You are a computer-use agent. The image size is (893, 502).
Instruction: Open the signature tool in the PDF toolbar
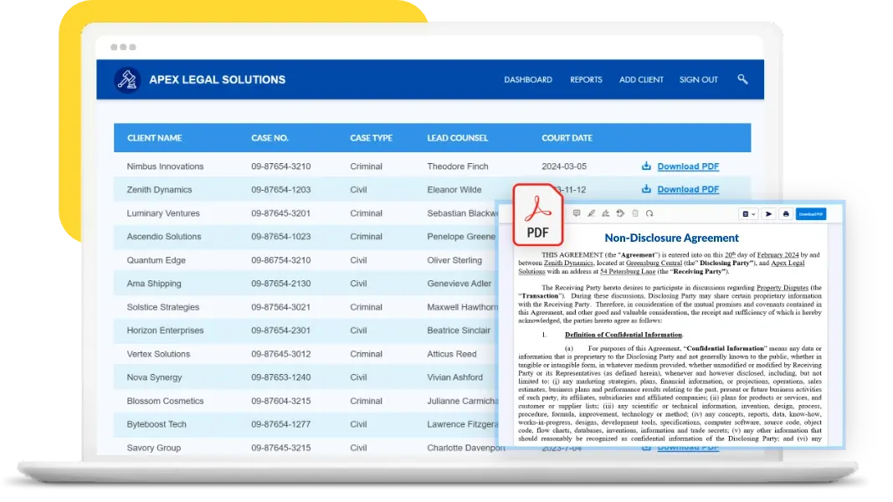pyautogui.click(x=606, y=213)
